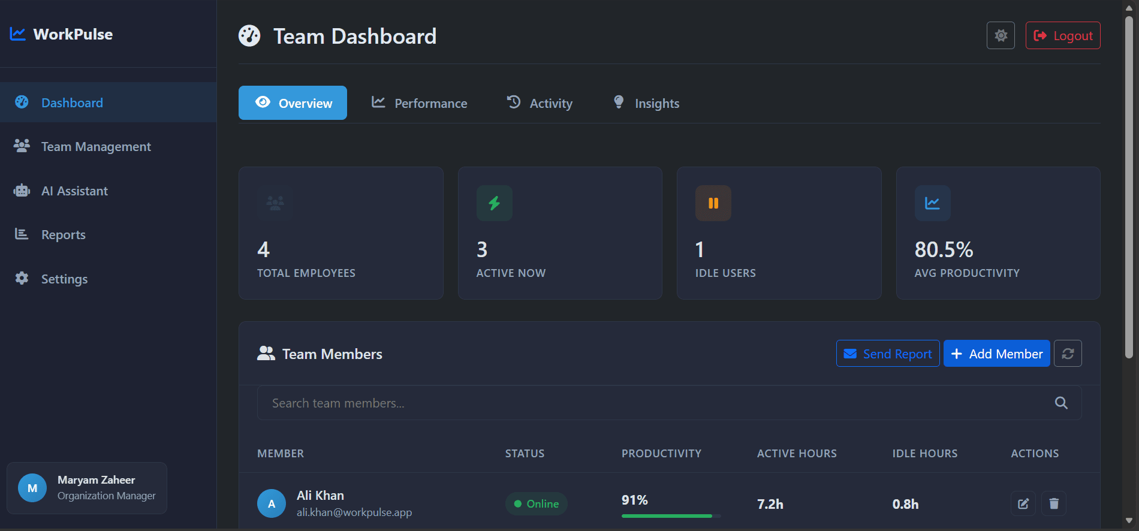Click the Reports chart icon in sidebar
The width and height of the screenshot is (1139, 531).
tap(22, 234)
